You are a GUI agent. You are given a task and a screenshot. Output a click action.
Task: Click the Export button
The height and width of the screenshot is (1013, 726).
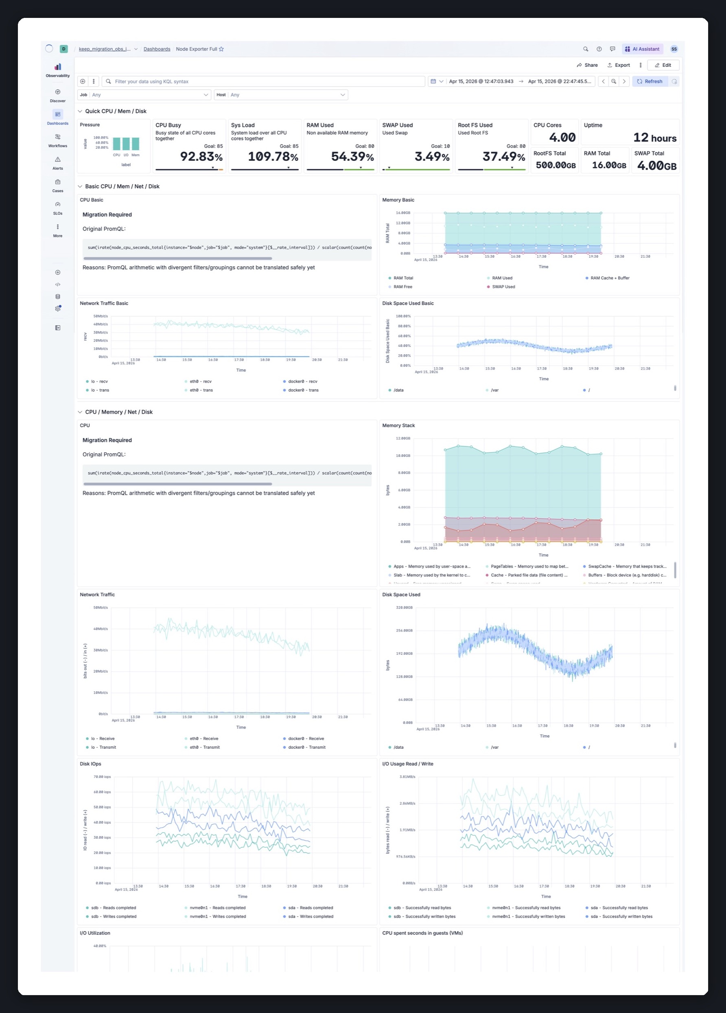[x=619, y=65]
